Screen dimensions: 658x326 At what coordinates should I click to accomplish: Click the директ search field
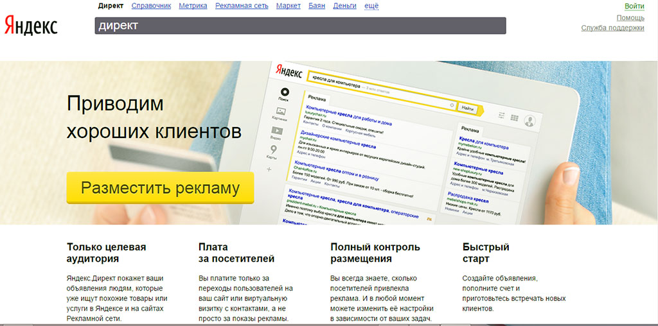[301, 26]
